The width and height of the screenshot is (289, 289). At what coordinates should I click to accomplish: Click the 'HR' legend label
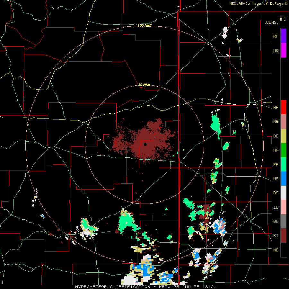click(x=276, y=150)
